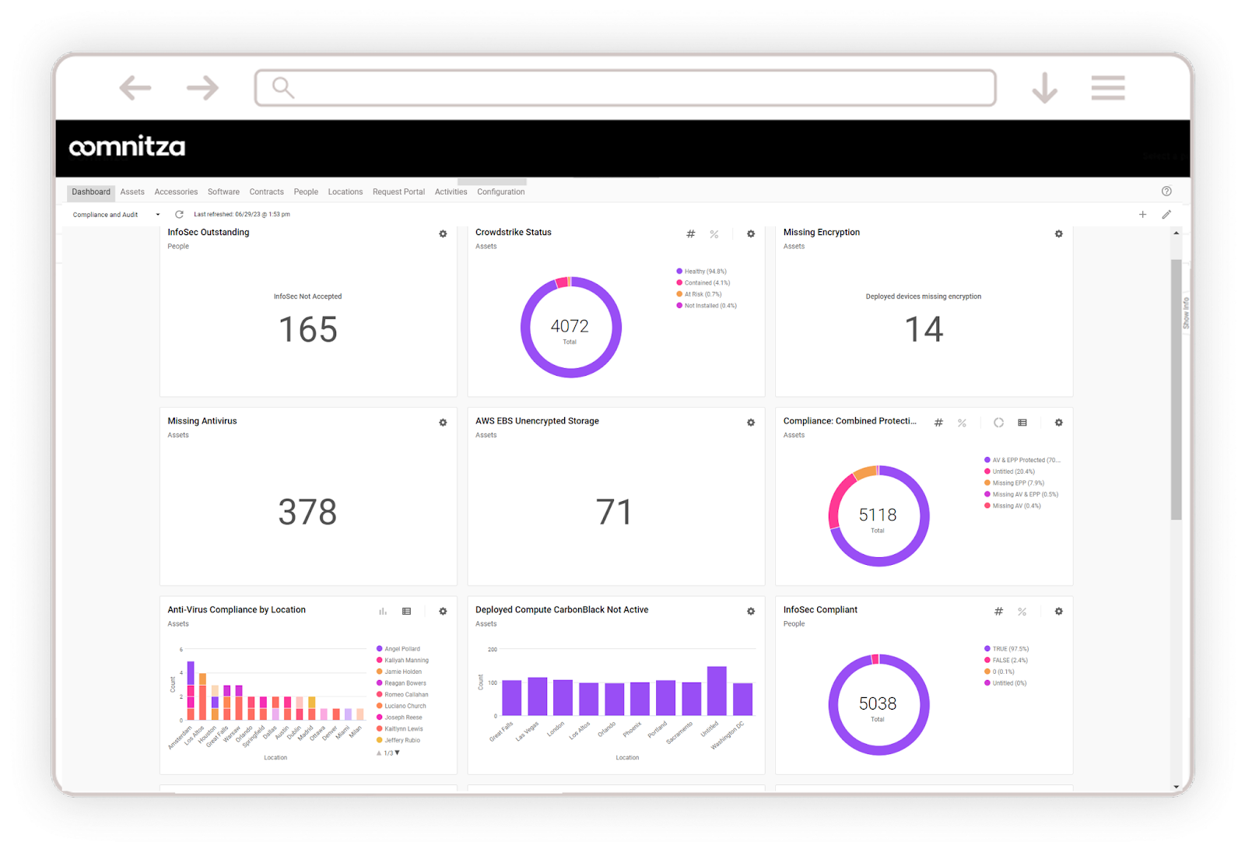Go to previous legend page in Anti-Virus widget

click(x=379, y=753)
